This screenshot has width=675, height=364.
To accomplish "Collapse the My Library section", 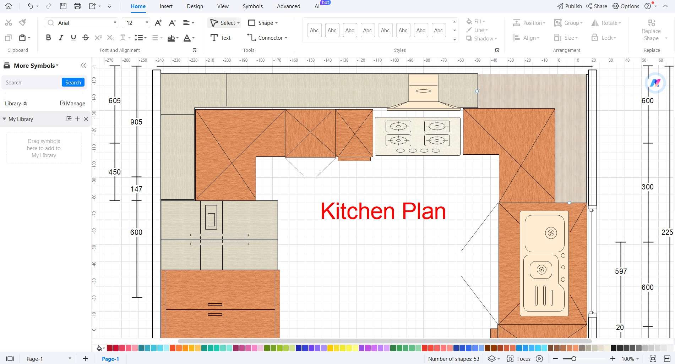I will click(4, 119).
